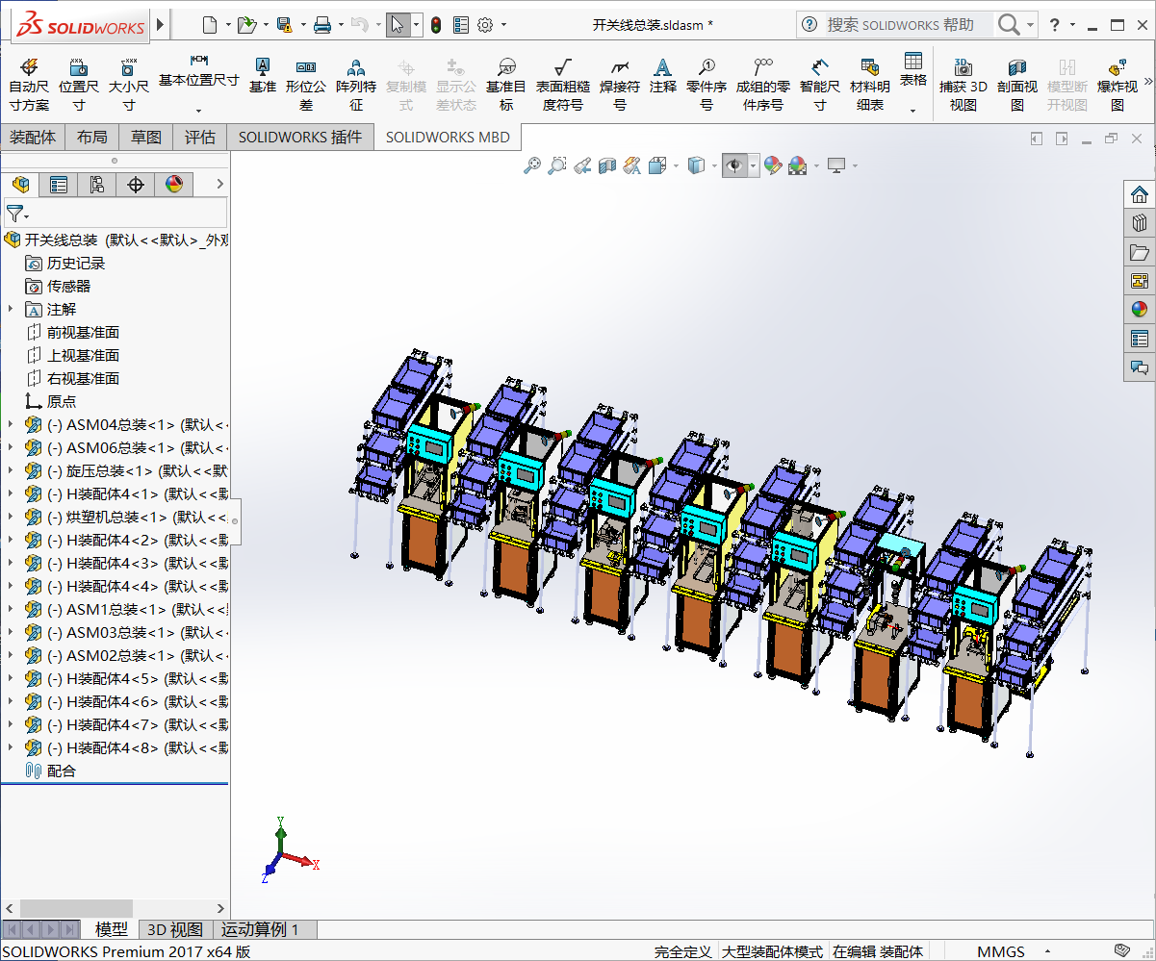Expand the 旋压总装<1> tree node
Viewport: 1156px width, 961px height.
11,470
